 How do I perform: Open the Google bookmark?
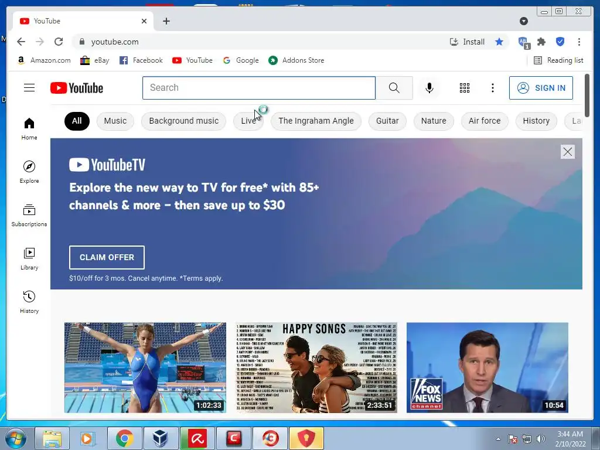pyautogui.click(x=241, y=60)
